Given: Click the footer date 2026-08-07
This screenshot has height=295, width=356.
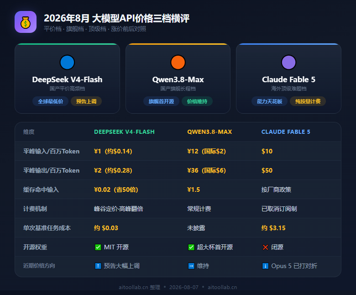Looking at the screenshot, I should coord(184,287).
